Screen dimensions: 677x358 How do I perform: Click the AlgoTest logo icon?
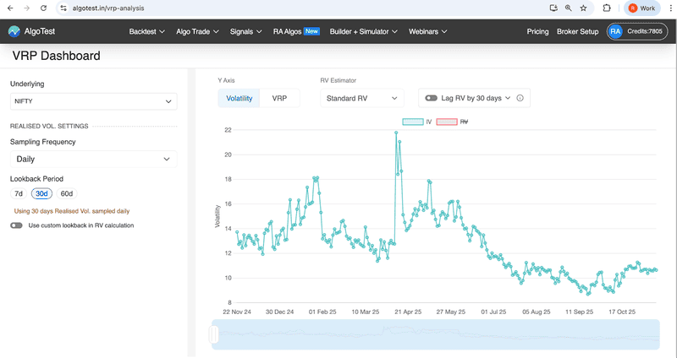tap(14, 31)
